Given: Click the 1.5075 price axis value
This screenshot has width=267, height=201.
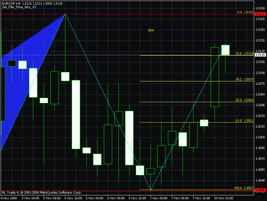Looking at the screenshot, I should pos(260,84).
